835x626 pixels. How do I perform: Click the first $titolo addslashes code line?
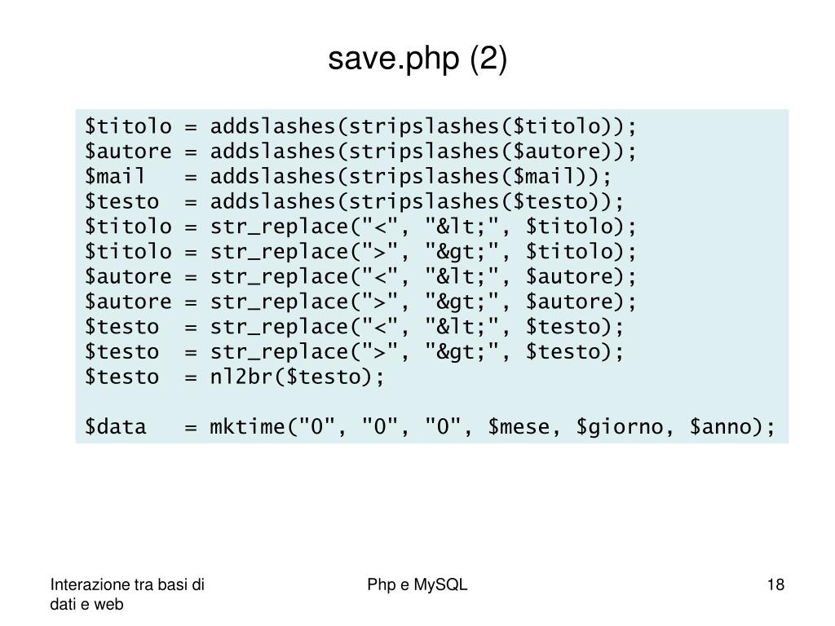tap(360, 126)
